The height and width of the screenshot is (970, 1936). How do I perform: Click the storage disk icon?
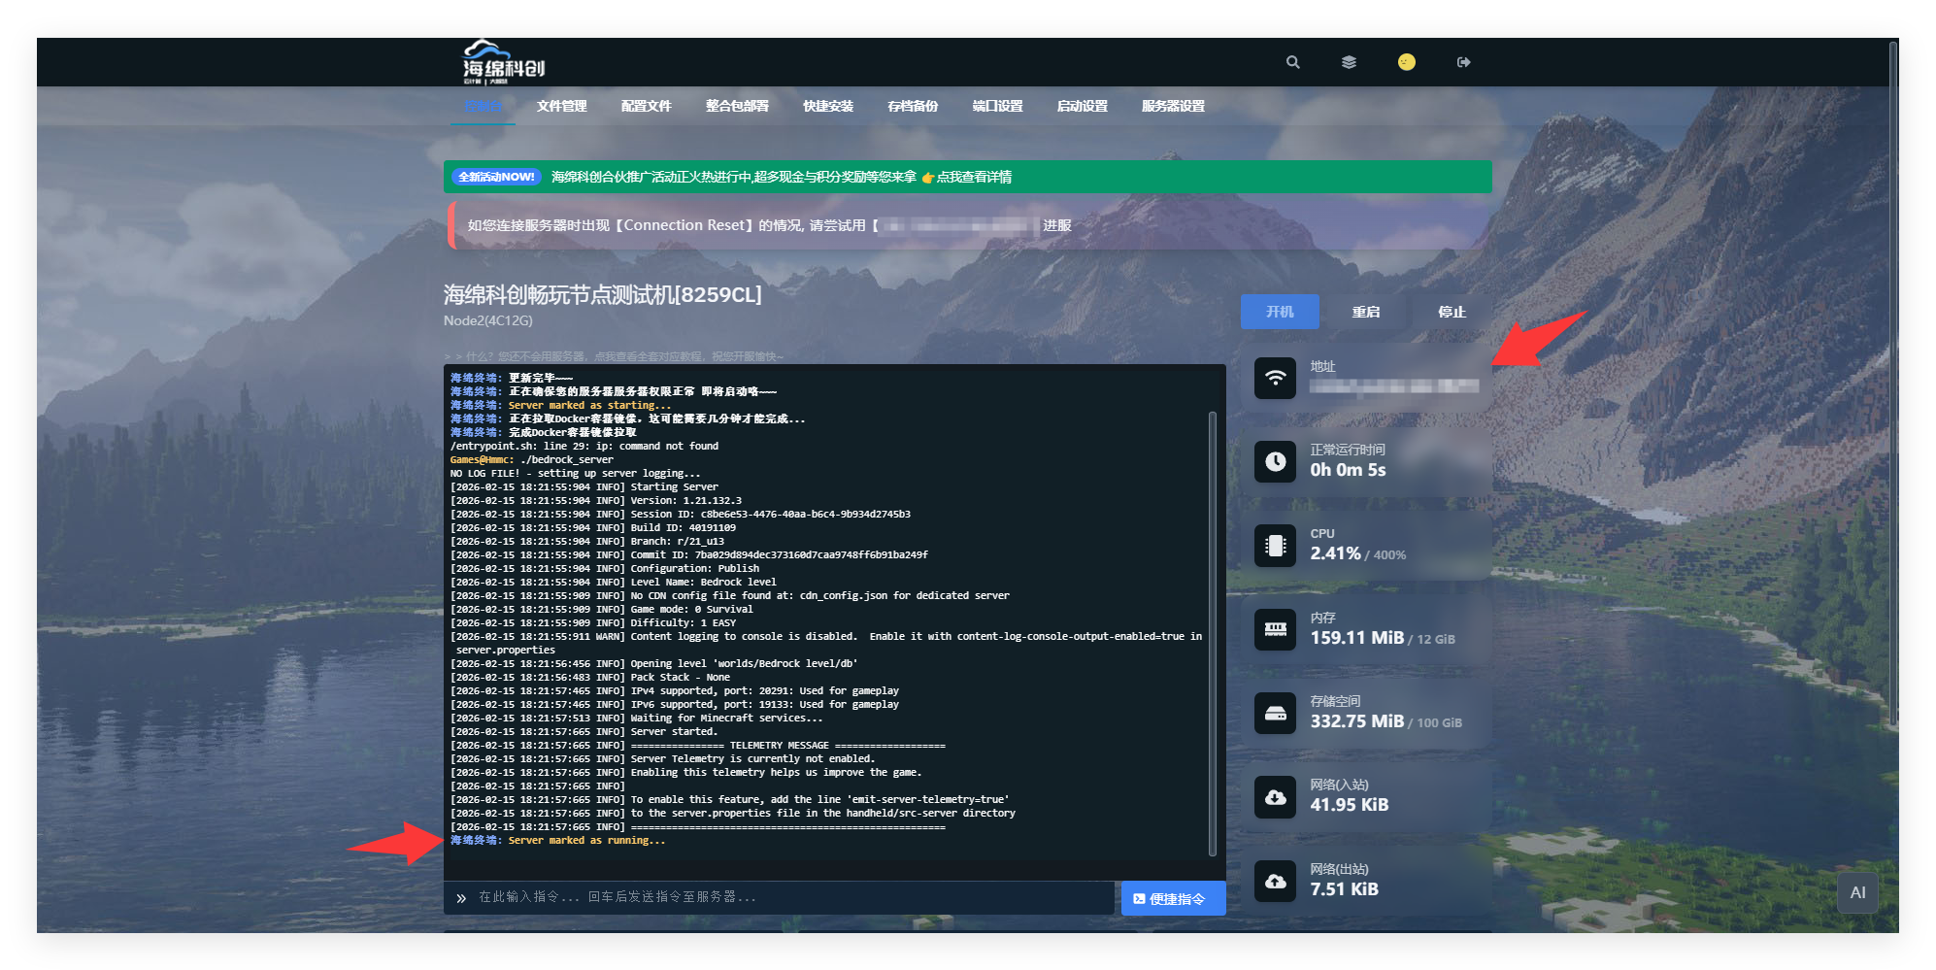[x=1275, y=714]
